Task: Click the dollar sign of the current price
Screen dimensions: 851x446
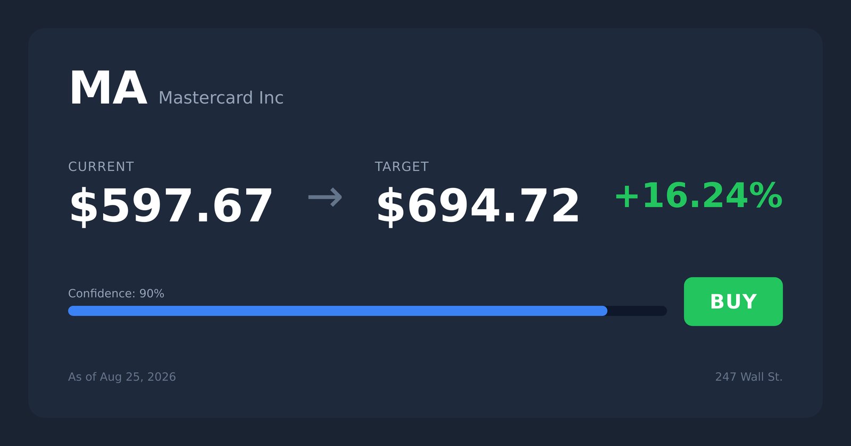Action: coord(84,206)
